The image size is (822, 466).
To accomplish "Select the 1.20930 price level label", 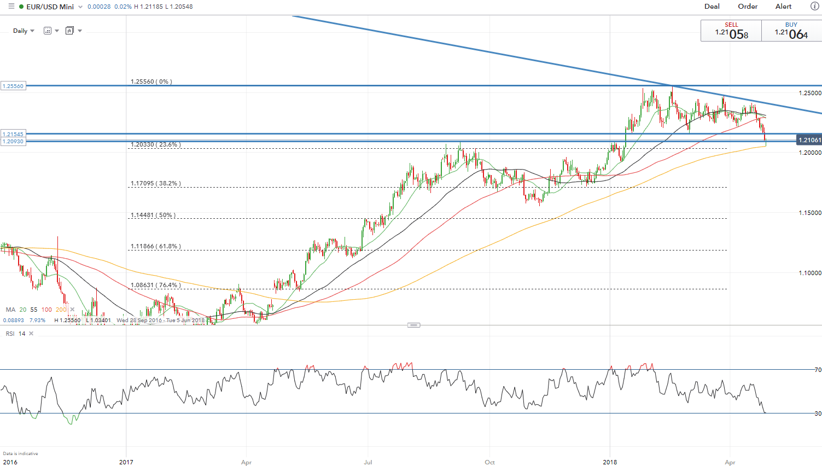I will pos(13,142).
